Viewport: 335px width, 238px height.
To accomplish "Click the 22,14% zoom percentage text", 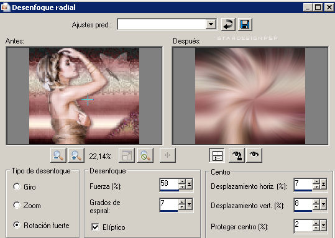I will pyautogui.click(x=100, y=157).
